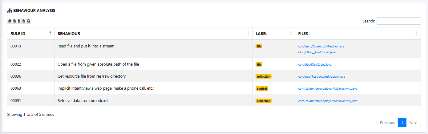The width and height of the screenshot is (428, 134).
Task: Go to the Next page
Action: point(414,123)
